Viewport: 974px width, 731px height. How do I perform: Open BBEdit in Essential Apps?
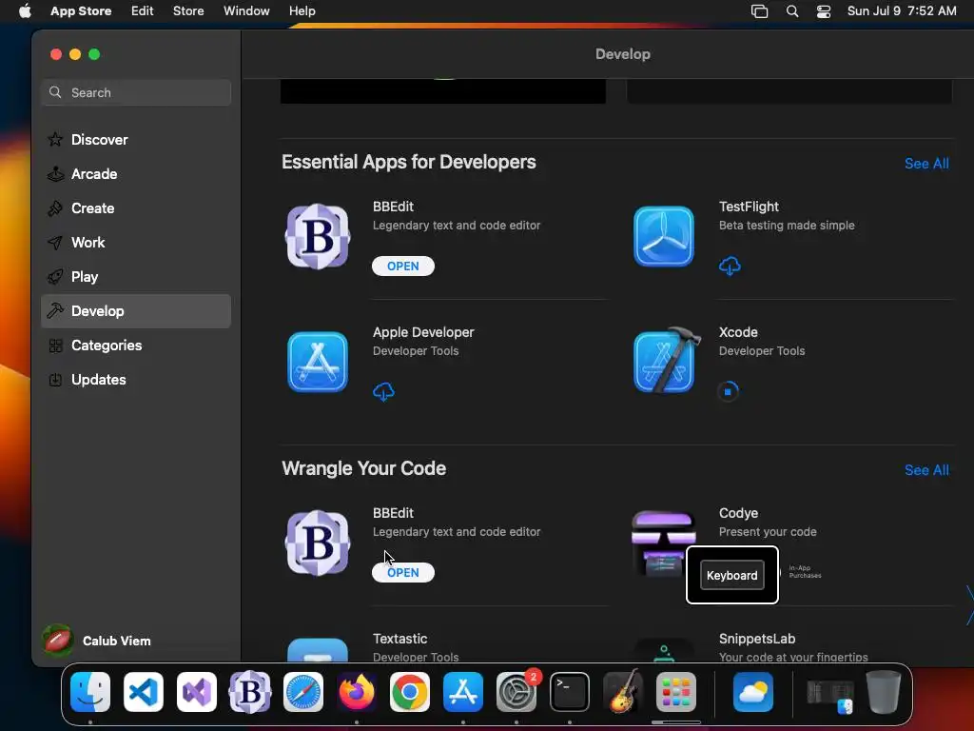tap(403, 267)
